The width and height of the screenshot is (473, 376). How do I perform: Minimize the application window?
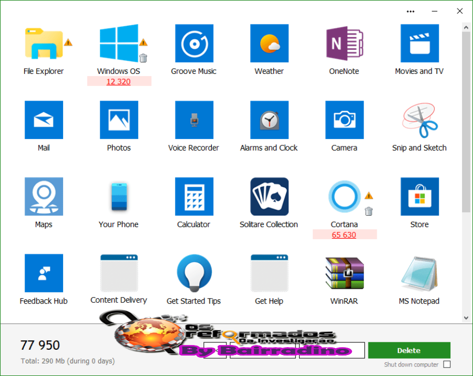point(435,12)
